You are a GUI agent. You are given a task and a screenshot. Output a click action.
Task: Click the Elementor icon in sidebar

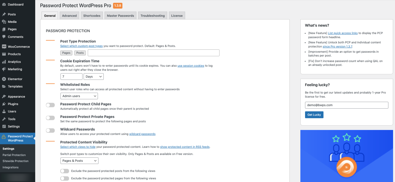click(x=4, y=79)
